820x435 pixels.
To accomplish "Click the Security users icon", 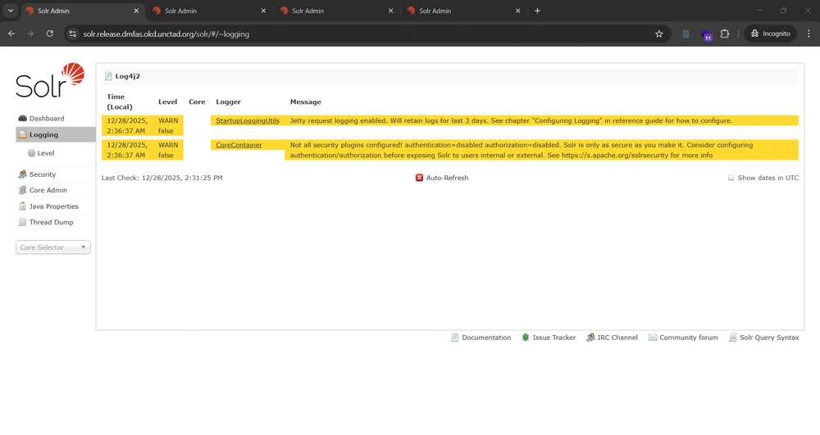I will 22,174.
